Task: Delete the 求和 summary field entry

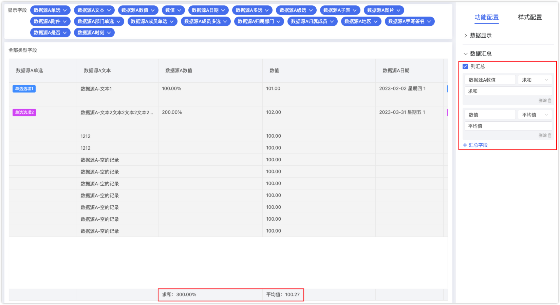Action: pyautogui.click(x=545, y=101)
